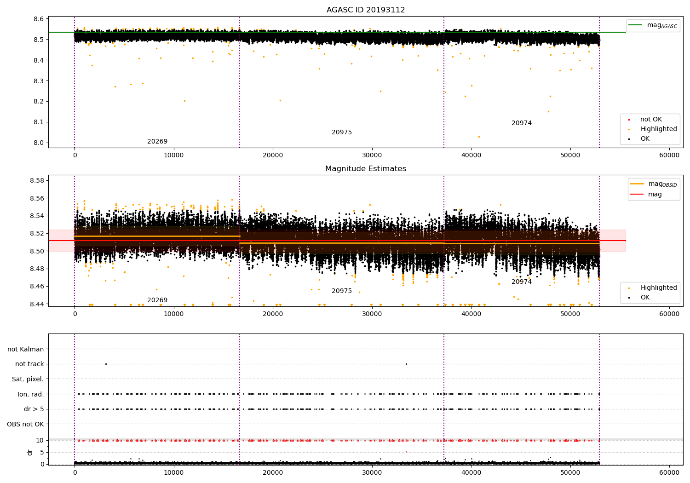Click the outlier point near 8.03 in top plot

(x=479, y=137)
